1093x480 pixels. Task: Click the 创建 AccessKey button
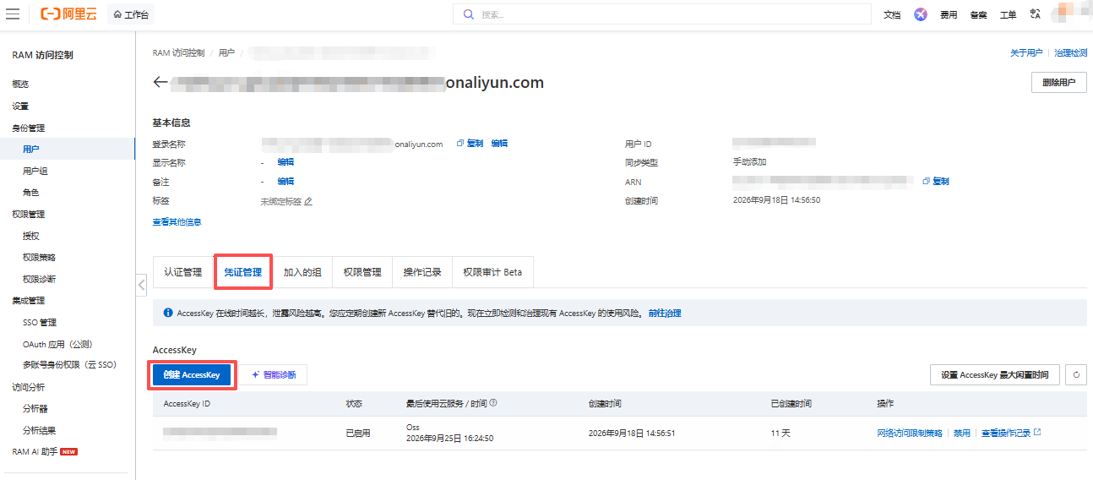click(x=192, y=374)
